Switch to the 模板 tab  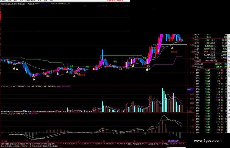click(x=7, y=144)
